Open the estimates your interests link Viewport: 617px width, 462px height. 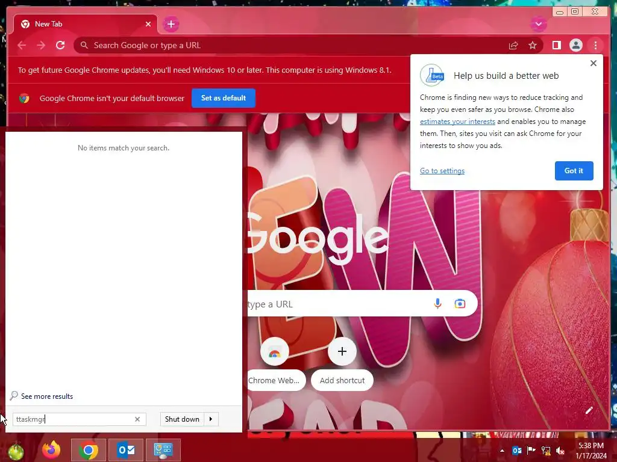point(457,122)
